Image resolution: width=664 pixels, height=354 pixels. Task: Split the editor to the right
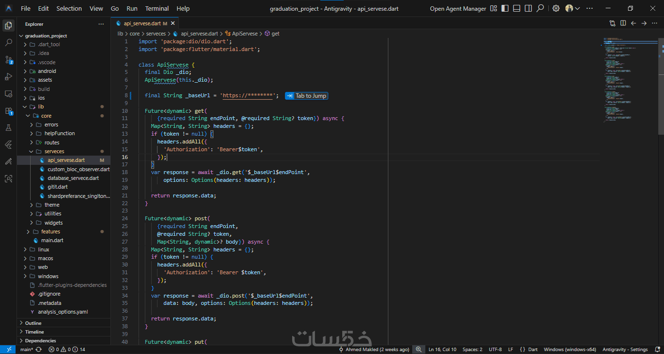(x=623, y=23)
